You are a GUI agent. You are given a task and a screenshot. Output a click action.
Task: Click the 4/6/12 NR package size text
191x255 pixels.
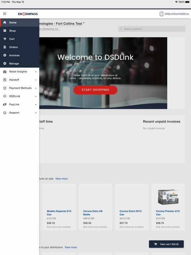pyautogui.click(x=89, y=218)
